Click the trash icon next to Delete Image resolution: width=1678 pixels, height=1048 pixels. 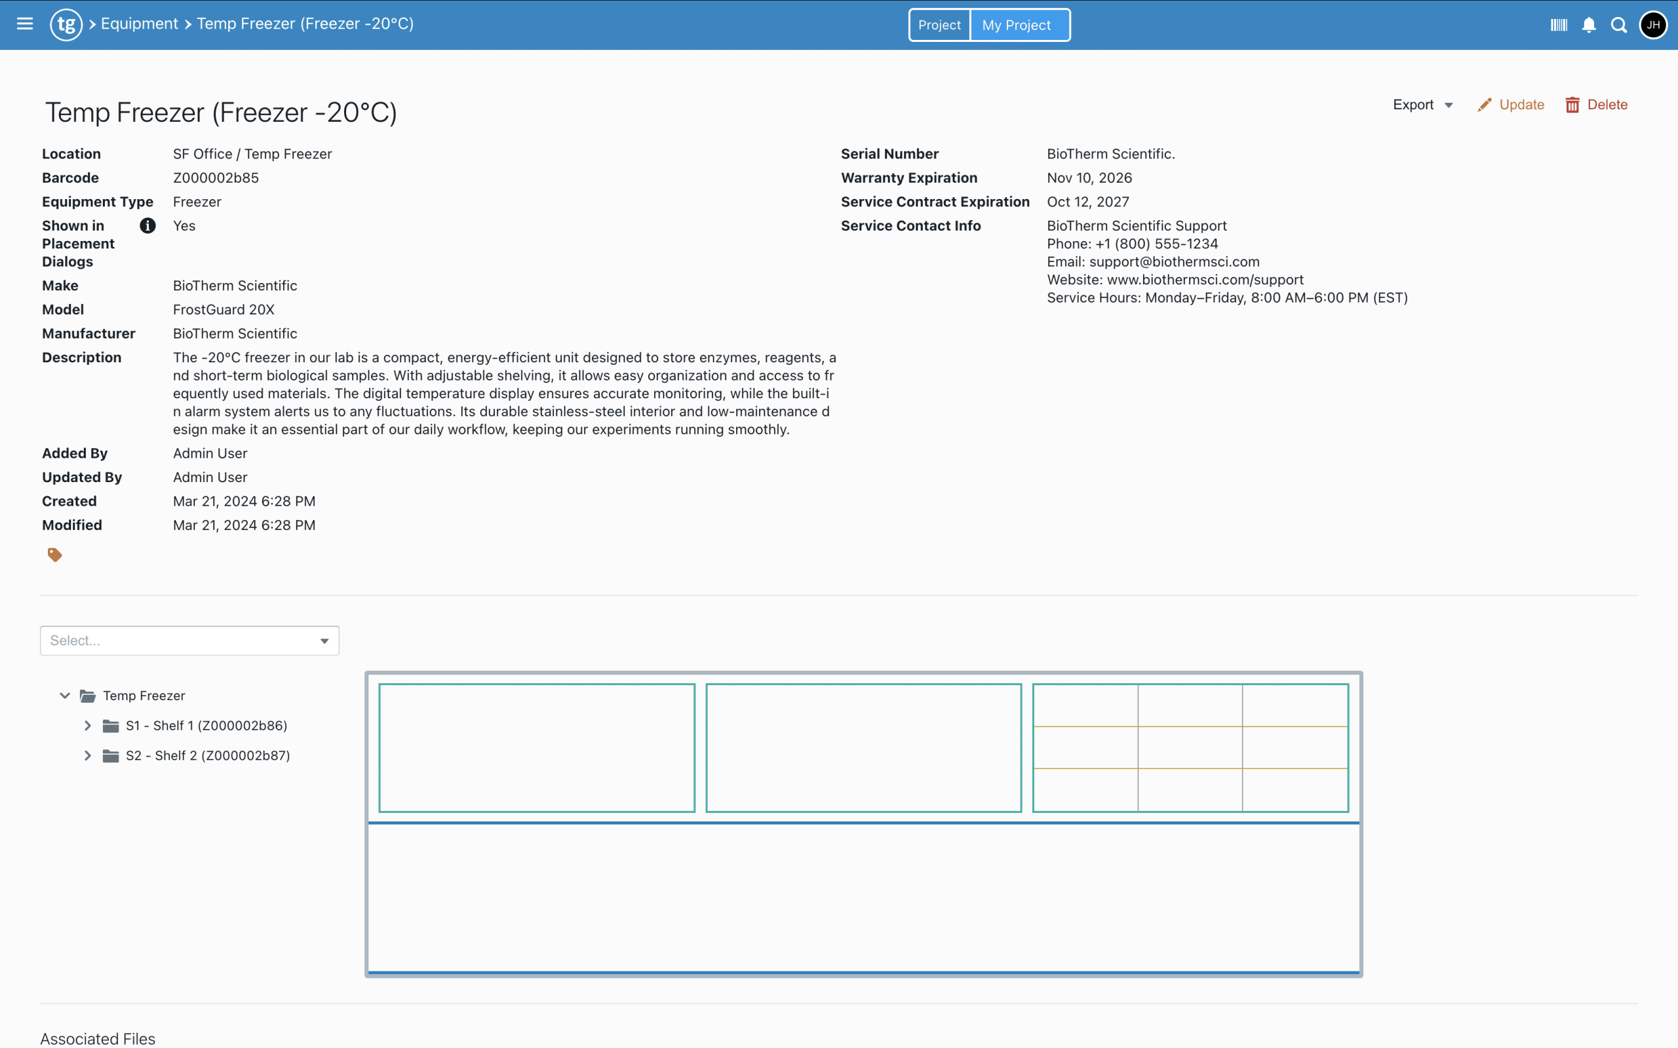point(1572,104)
